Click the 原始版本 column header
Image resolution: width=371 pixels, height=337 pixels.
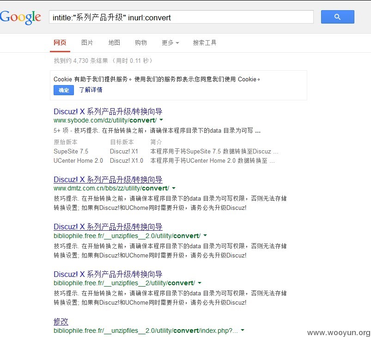(66, 142)
